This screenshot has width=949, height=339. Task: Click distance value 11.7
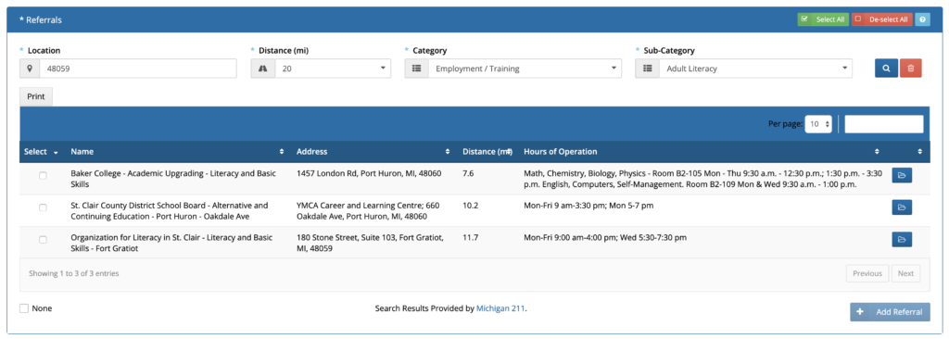coord(470,237)
